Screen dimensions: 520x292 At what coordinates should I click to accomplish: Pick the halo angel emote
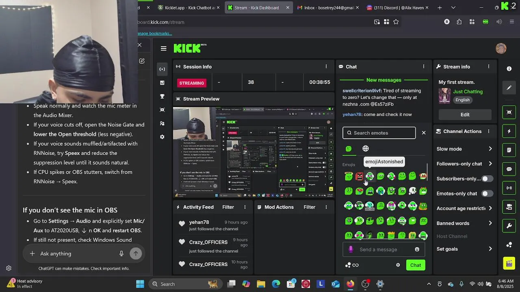click(x=349, y=176)
